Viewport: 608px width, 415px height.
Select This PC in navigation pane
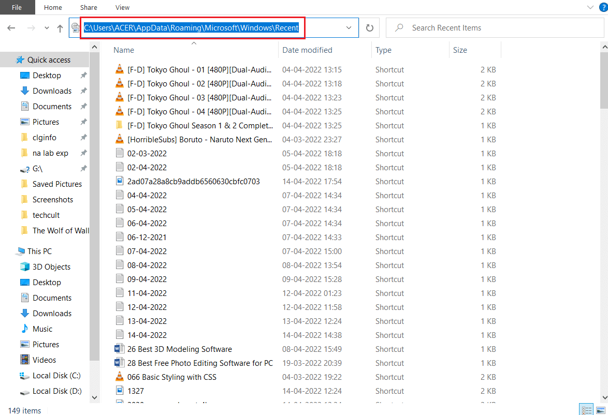[39, 251]
